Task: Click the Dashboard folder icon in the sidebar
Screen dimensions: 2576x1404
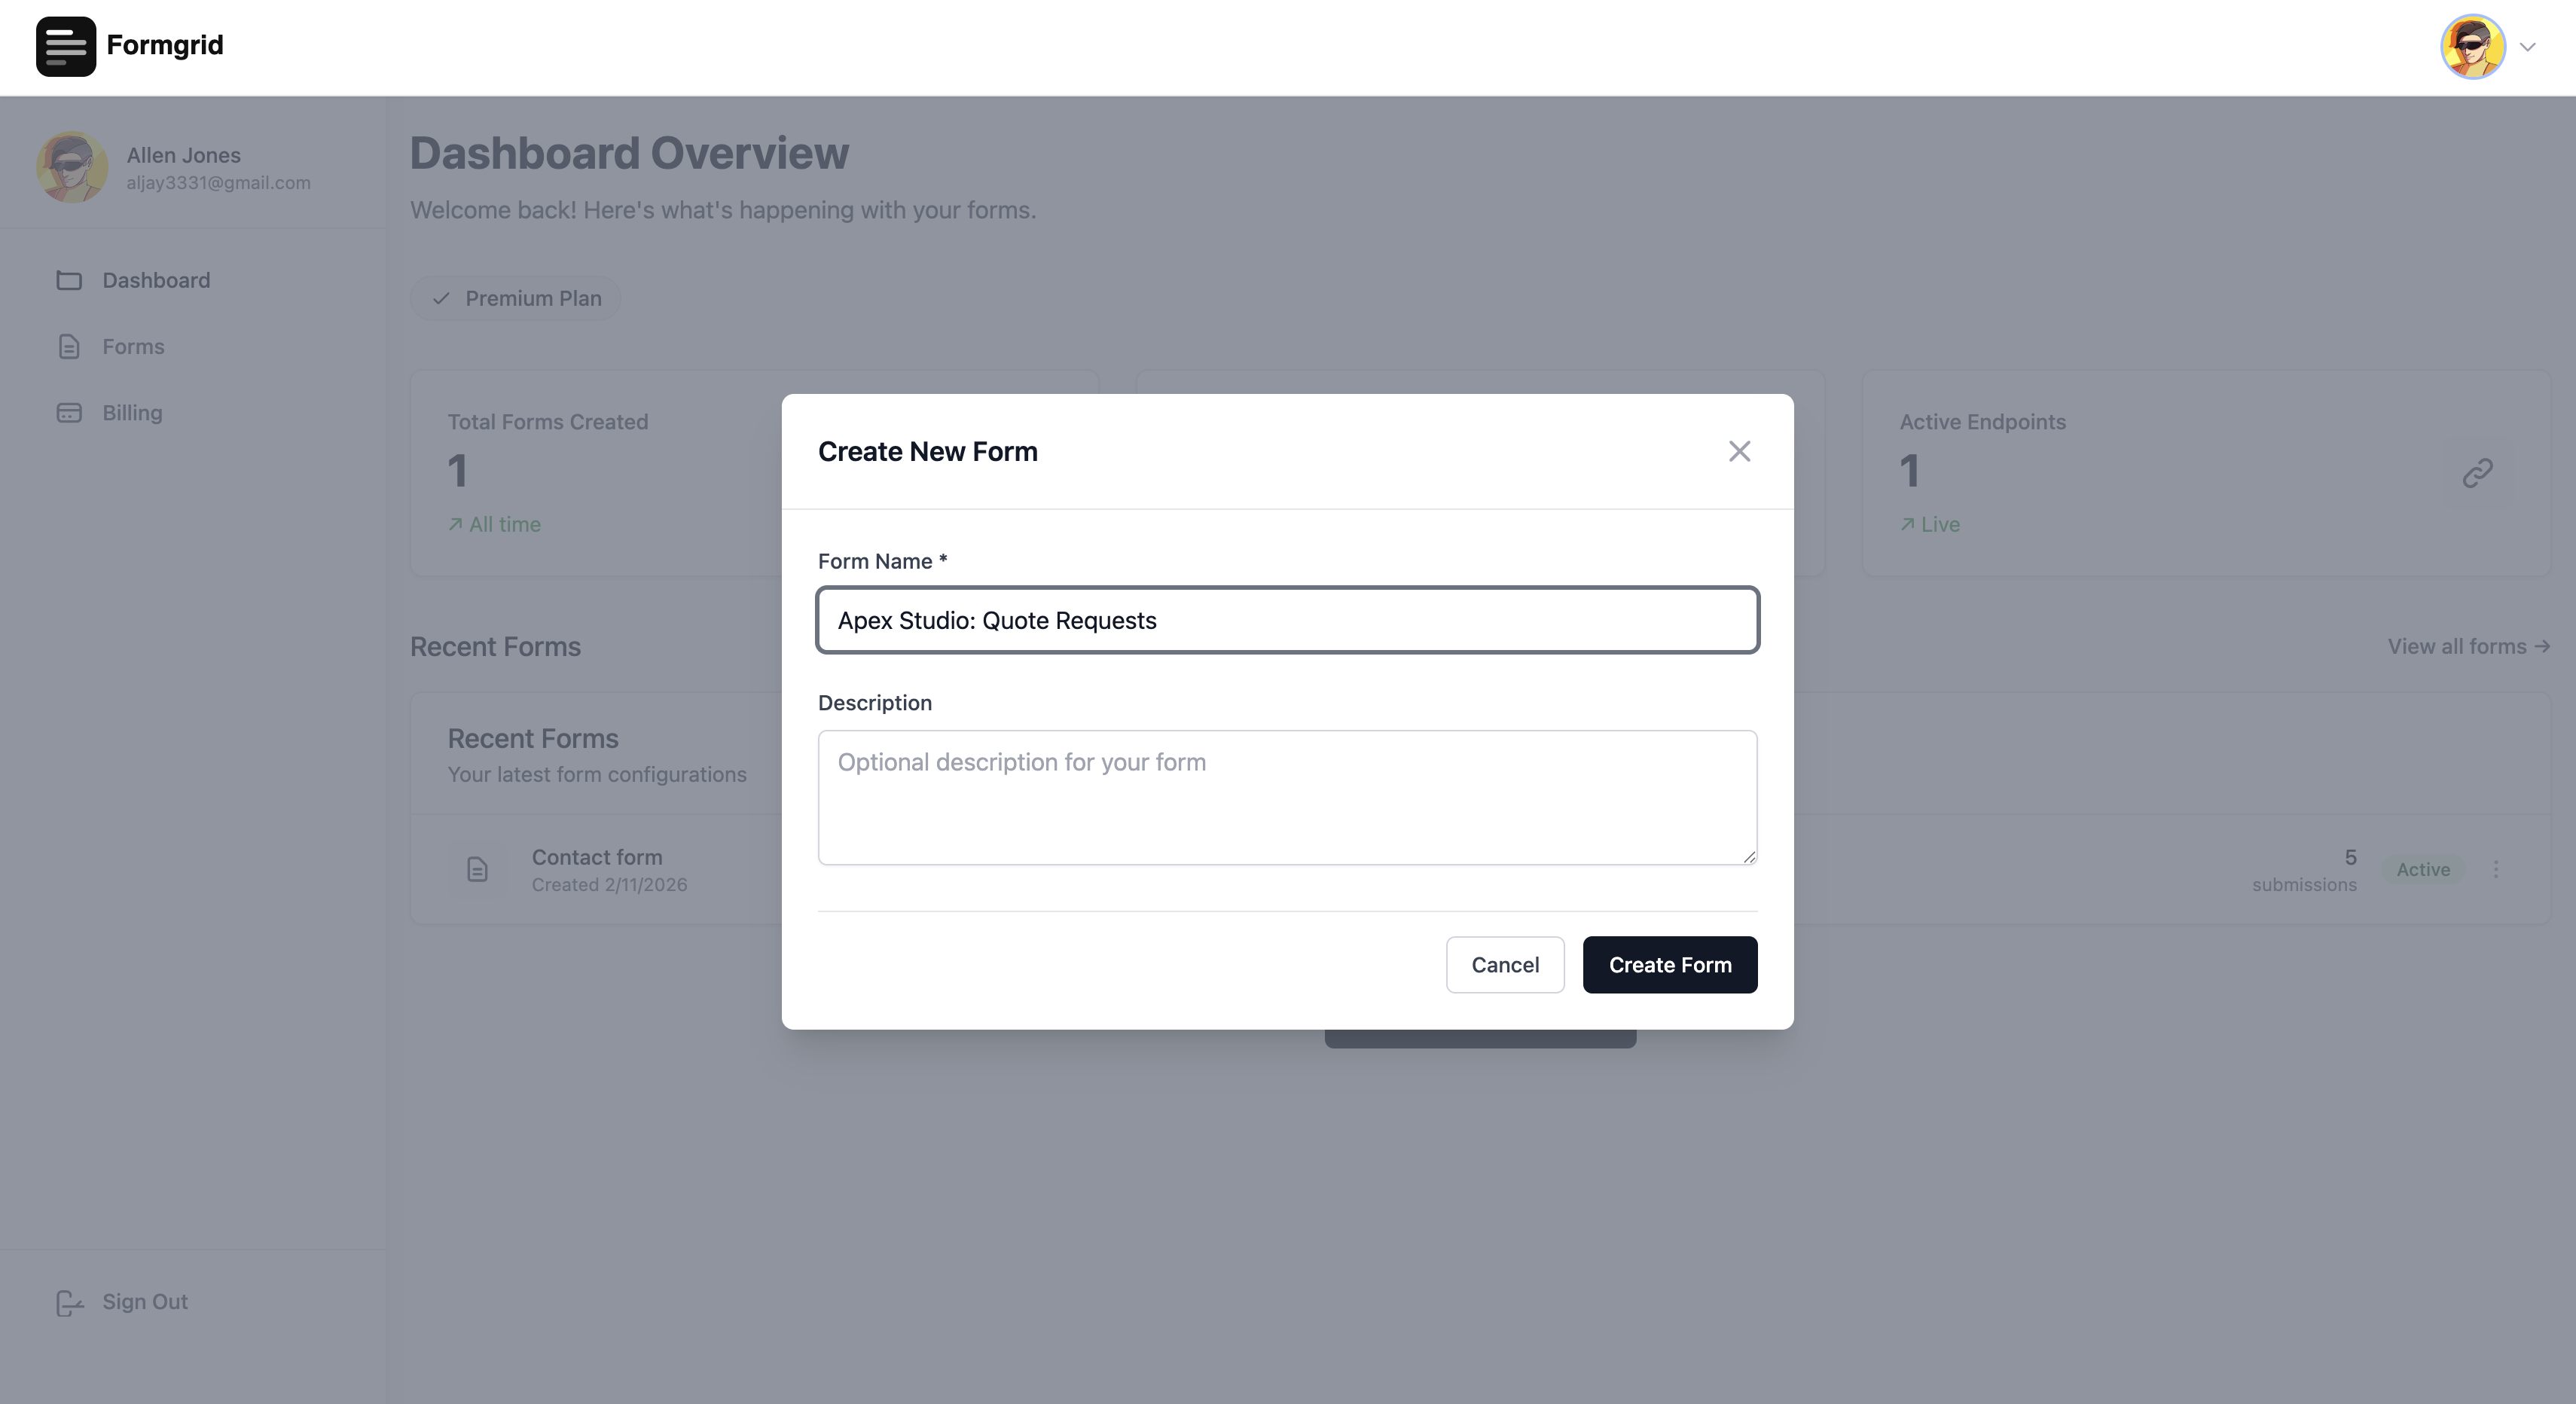Action: click(x=69, y=281)
